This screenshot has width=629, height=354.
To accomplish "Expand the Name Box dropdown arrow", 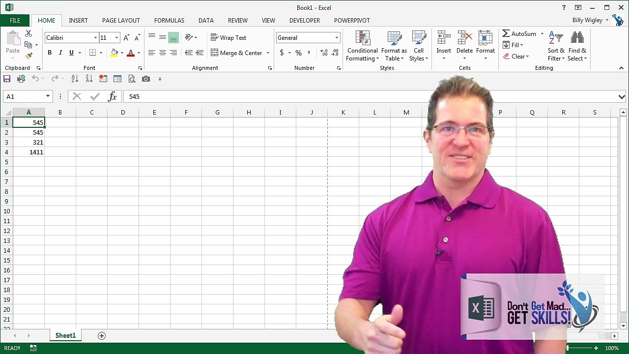I will (x=48, y=96).
